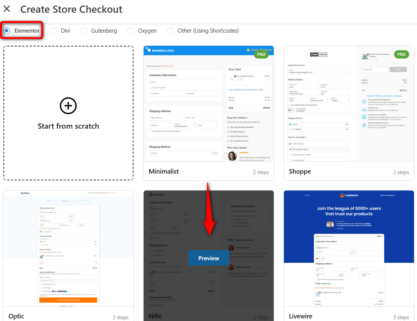Screen dimensions: 417x321
Task: Click the Start from scratch label
Action: 68,126
